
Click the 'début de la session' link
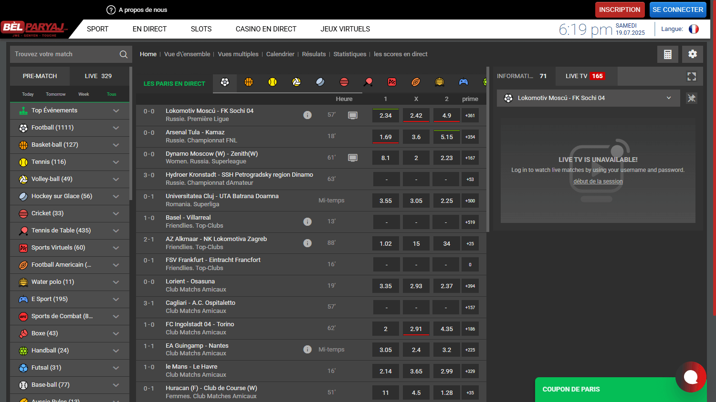pyautogui.click(x=598, y=181)
